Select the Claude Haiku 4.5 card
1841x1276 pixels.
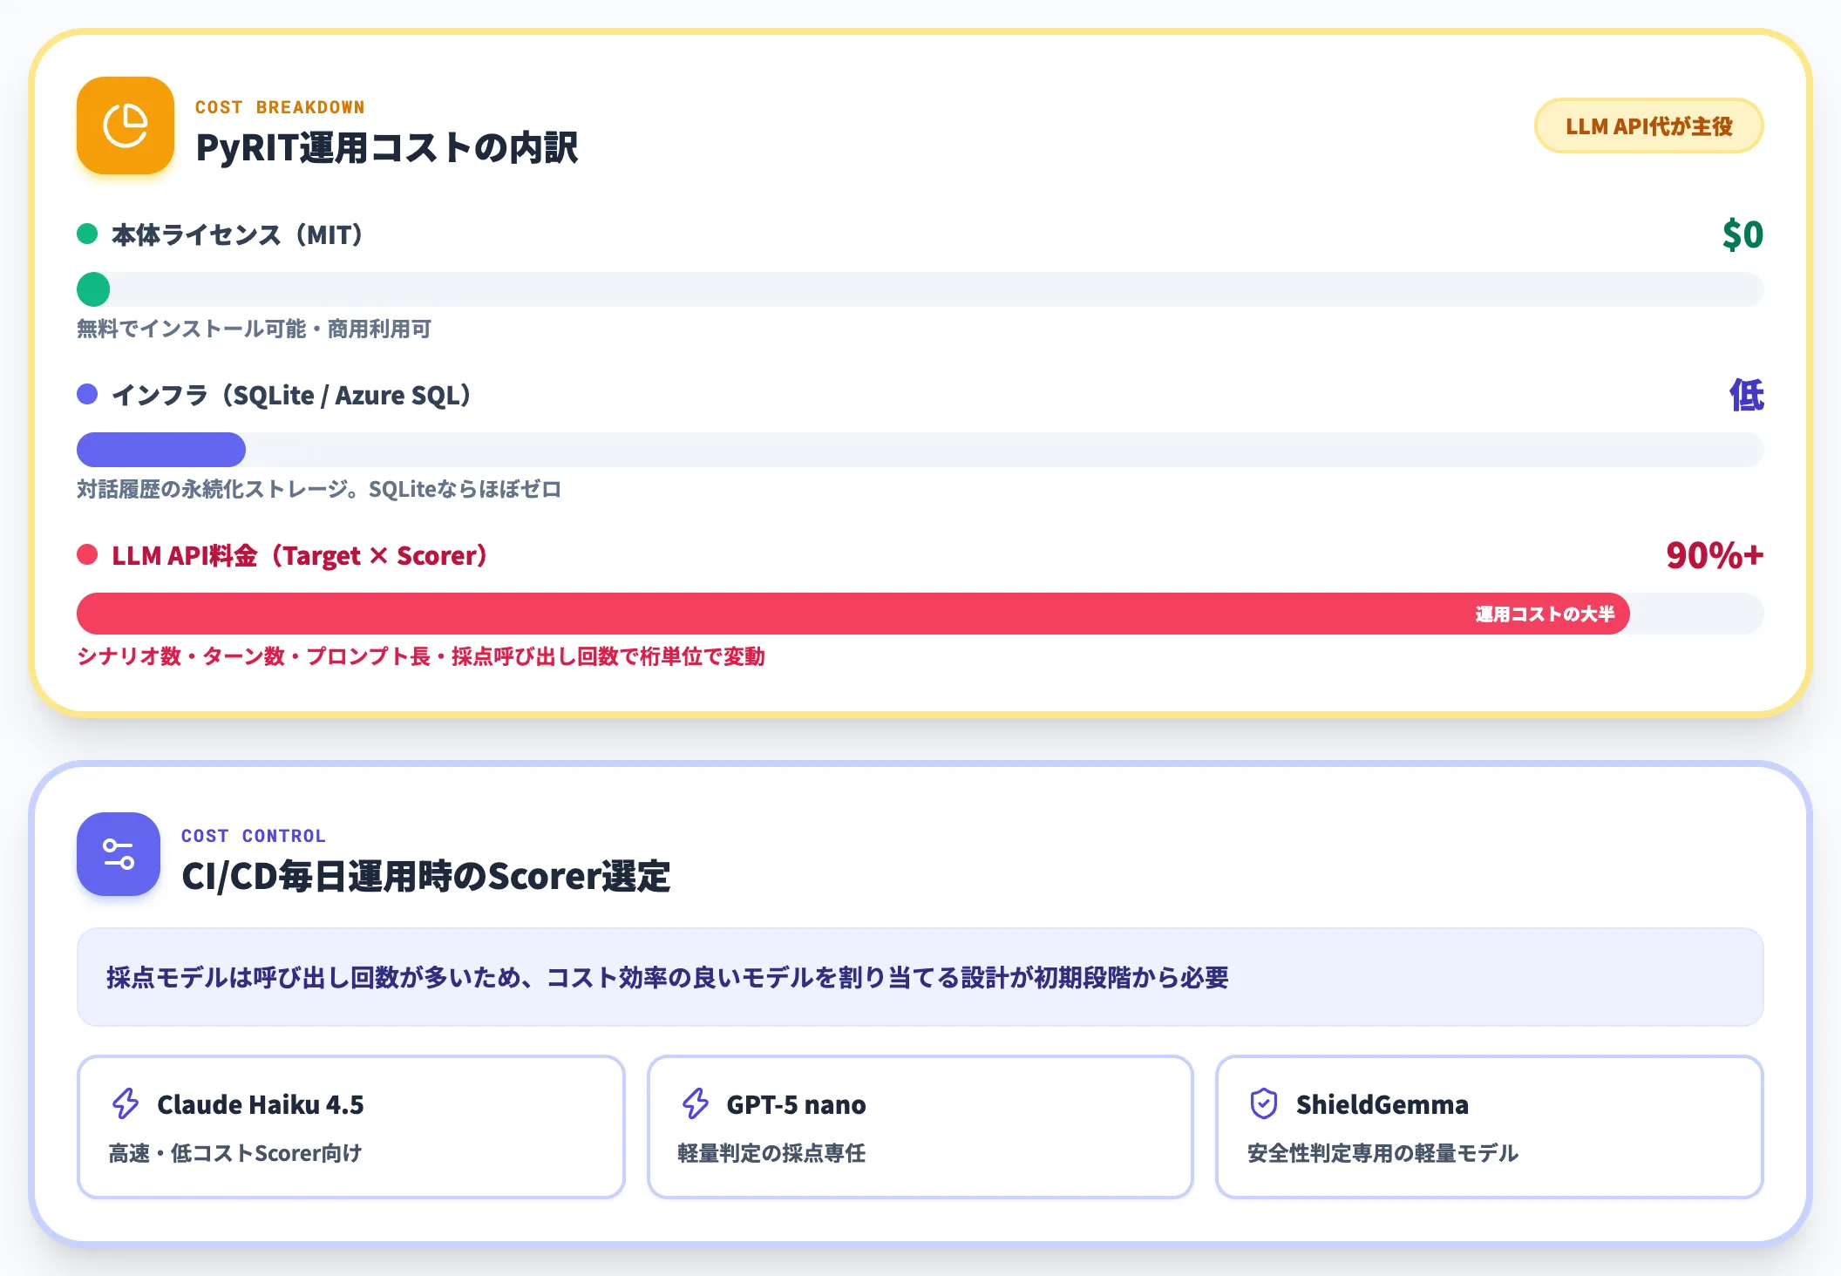tap(351, 1127)
